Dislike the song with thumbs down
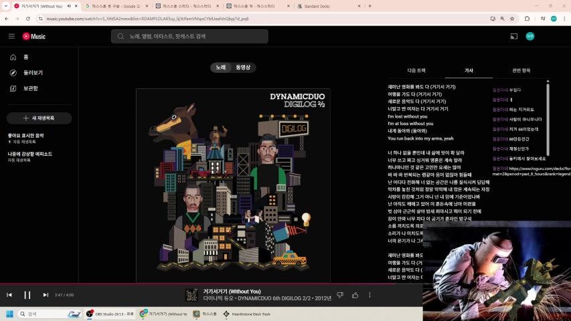The image size is (571, 321). pyautogui.click(x=340, y=295)
